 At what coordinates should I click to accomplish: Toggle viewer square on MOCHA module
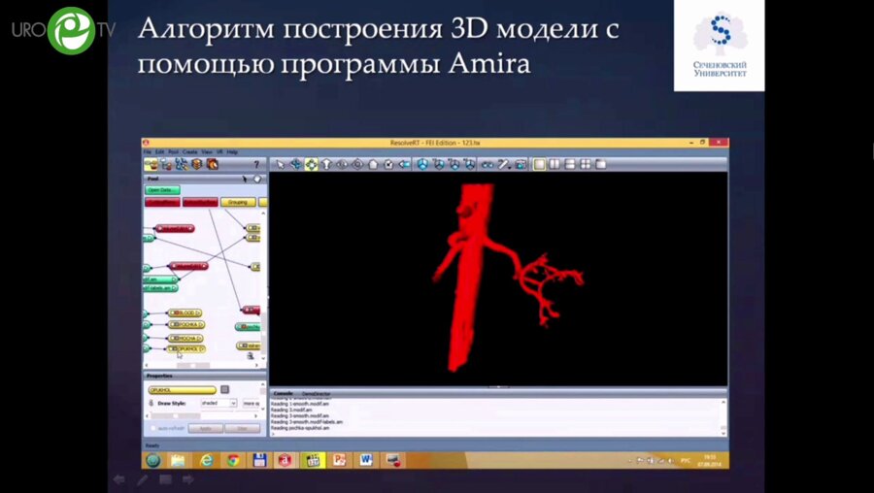175,338
